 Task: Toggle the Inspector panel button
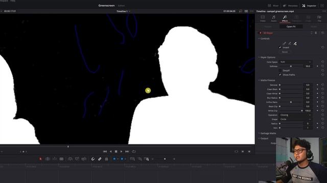click(x=309, y=6)
